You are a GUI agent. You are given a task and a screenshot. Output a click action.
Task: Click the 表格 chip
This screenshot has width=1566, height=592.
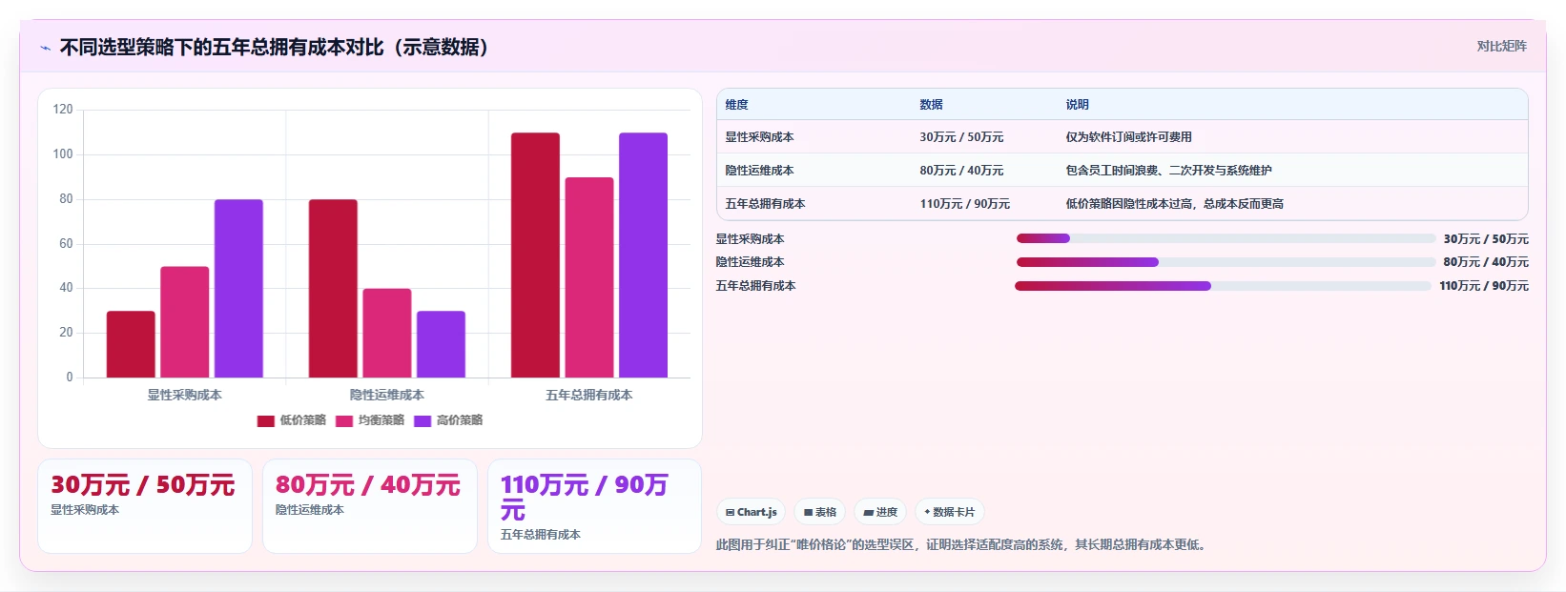(820, 512)
